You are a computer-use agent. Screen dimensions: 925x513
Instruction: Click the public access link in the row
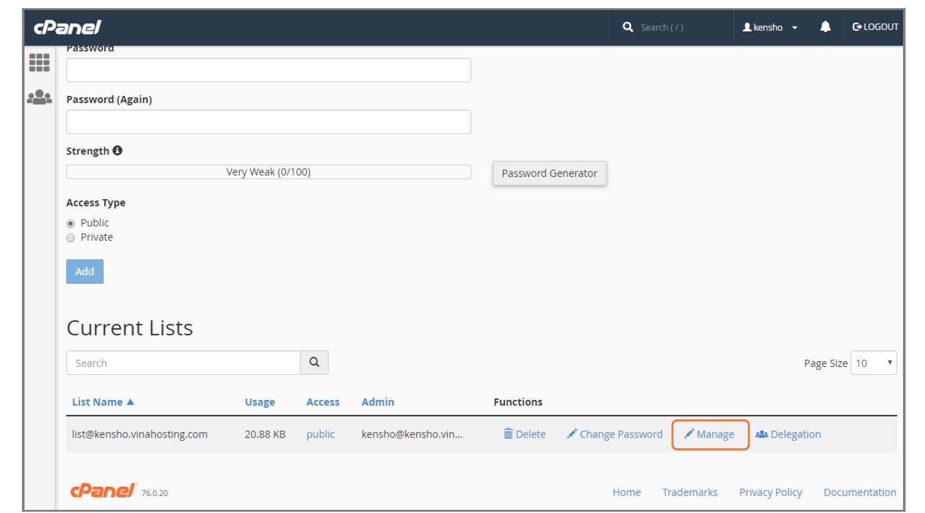(x=320, y=434)
